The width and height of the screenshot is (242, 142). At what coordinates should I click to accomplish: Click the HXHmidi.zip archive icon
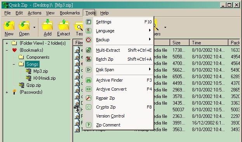[x=29, y=78]
